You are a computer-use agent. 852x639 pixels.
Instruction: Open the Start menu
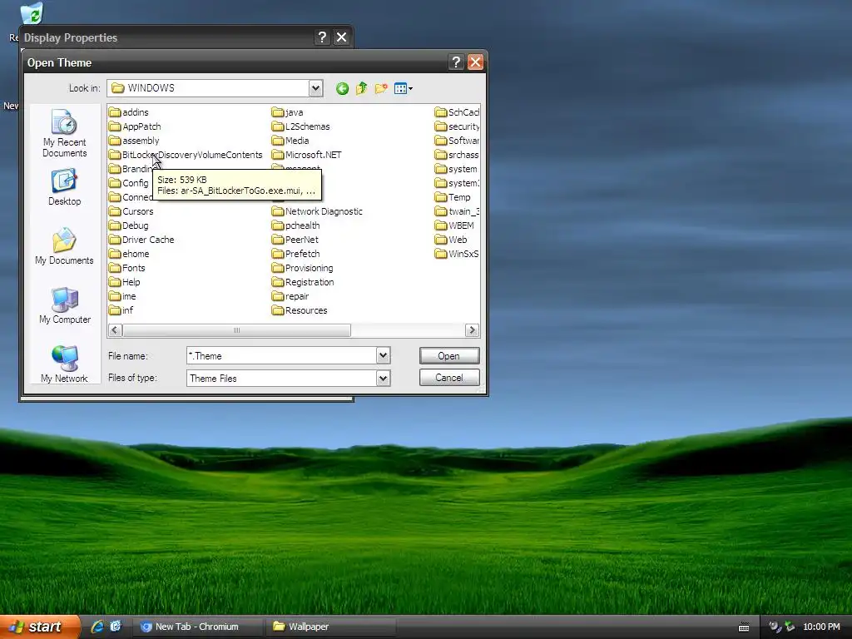(x=40, y=627)
